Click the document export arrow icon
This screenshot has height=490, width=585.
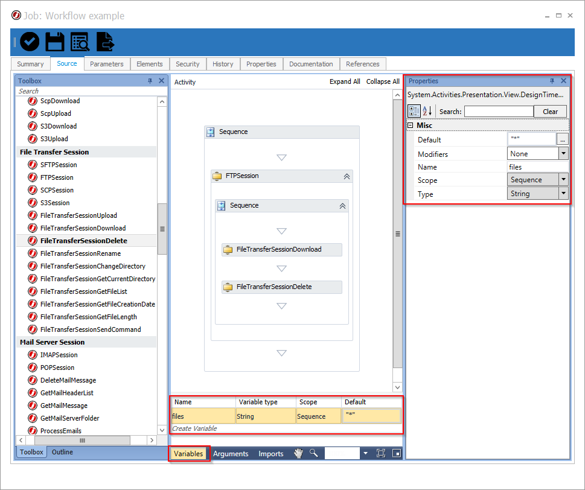[105, 42]
